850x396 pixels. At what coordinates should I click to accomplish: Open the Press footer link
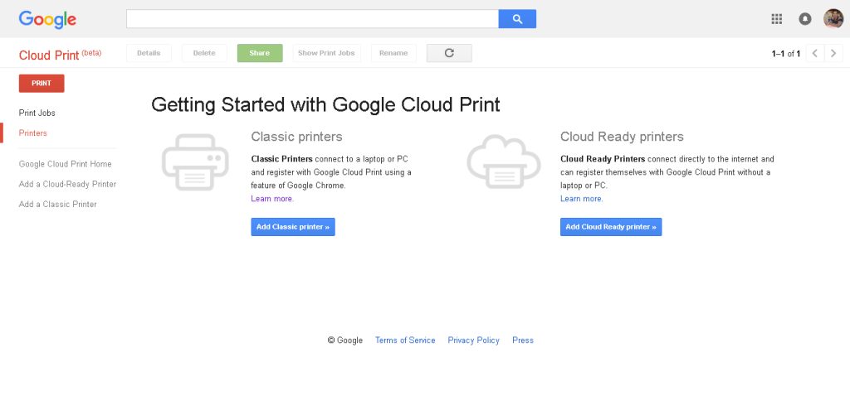click(x=523, y=340)
